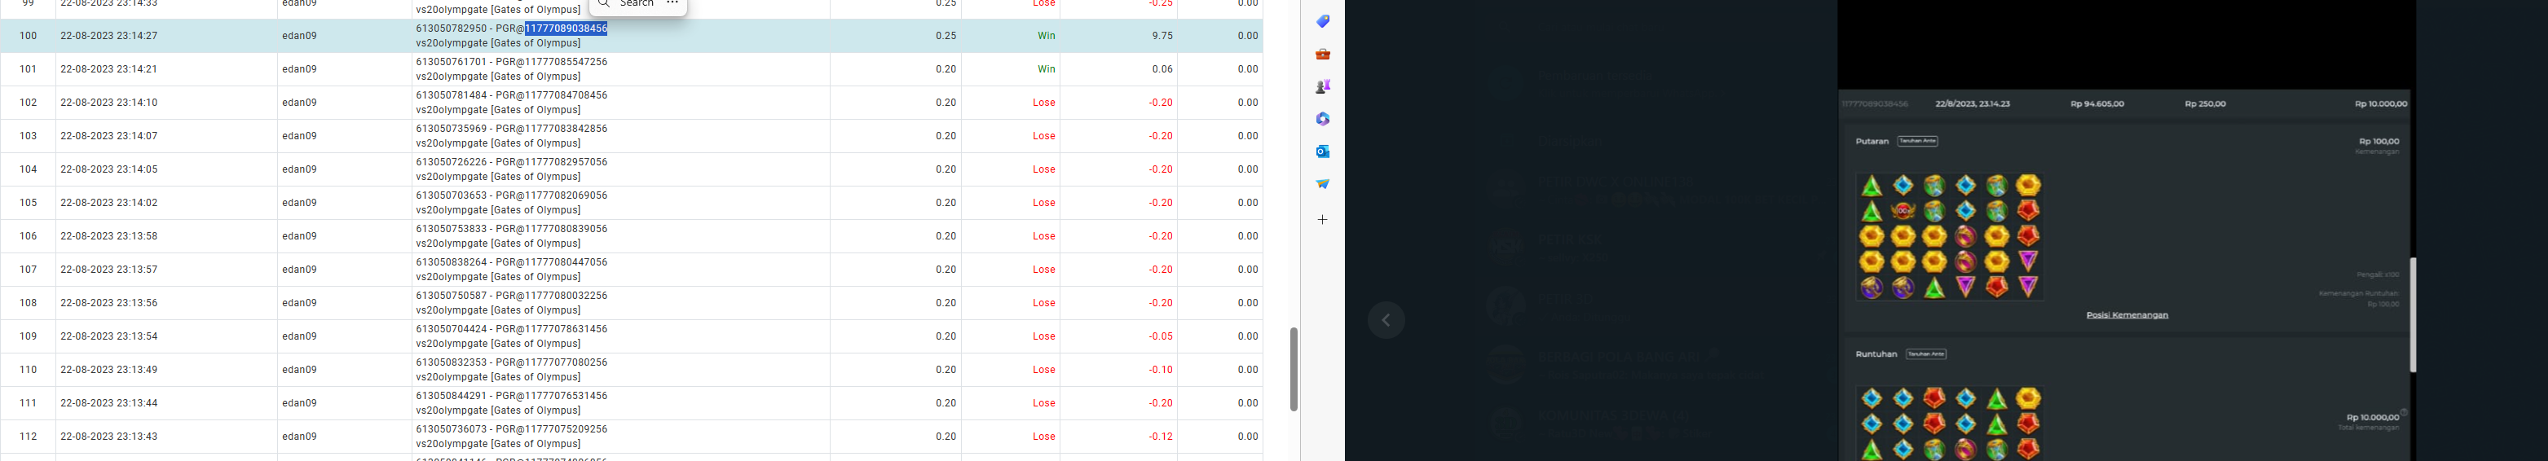This screenshot has height=461, width=2548.
Task: Click the Lose status in row 102
Action: [1043, 103]
